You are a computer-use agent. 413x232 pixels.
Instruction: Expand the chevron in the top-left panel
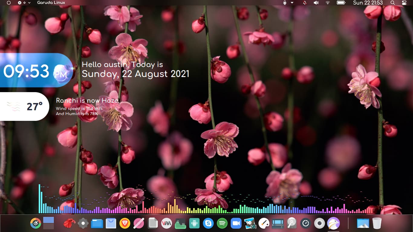point(29,3)
